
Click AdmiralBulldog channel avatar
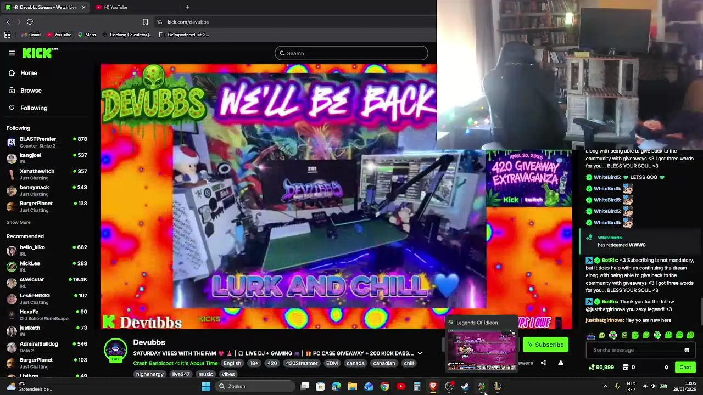click(x=12, y=347)
